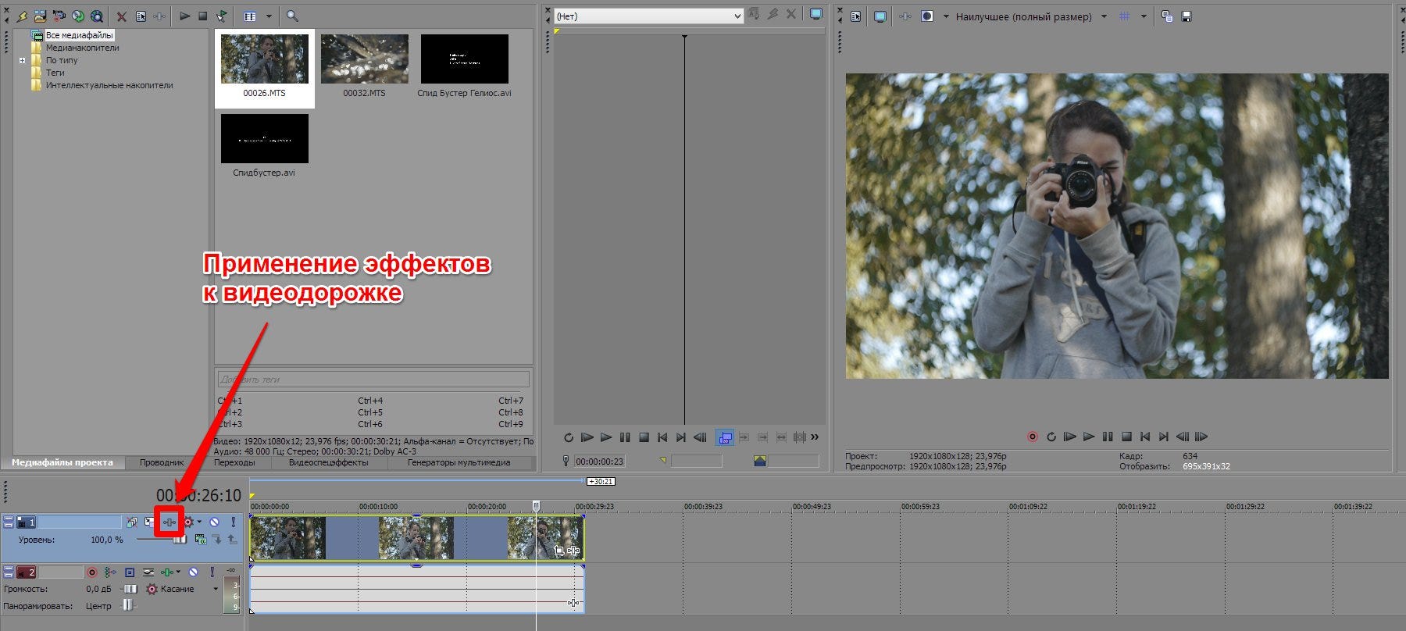Select the 'Теги' folder
The width and height of the screenshot is (1406, 631).
pyautogui.click(x=55, y=73)
